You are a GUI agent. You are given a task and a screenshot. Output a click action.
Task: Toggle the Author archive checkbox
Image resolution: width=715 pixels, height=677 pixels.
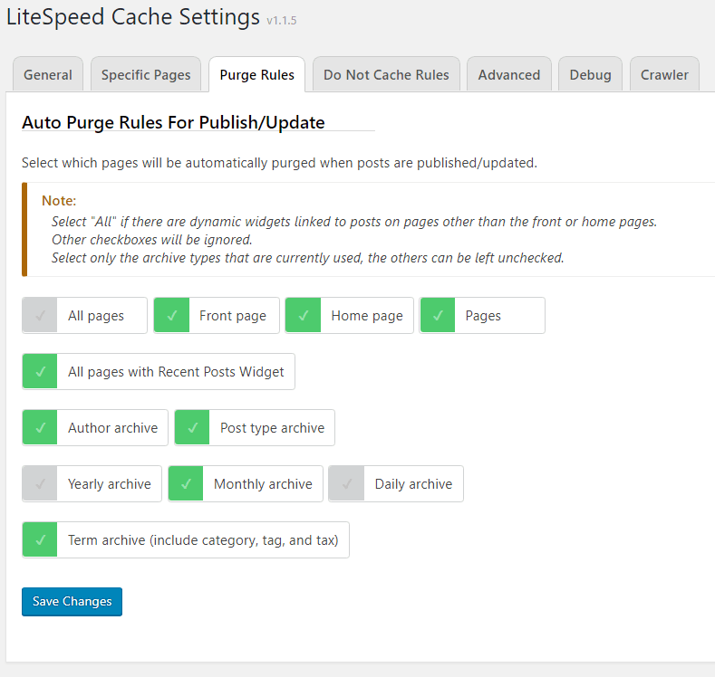(x=40, y=428)
